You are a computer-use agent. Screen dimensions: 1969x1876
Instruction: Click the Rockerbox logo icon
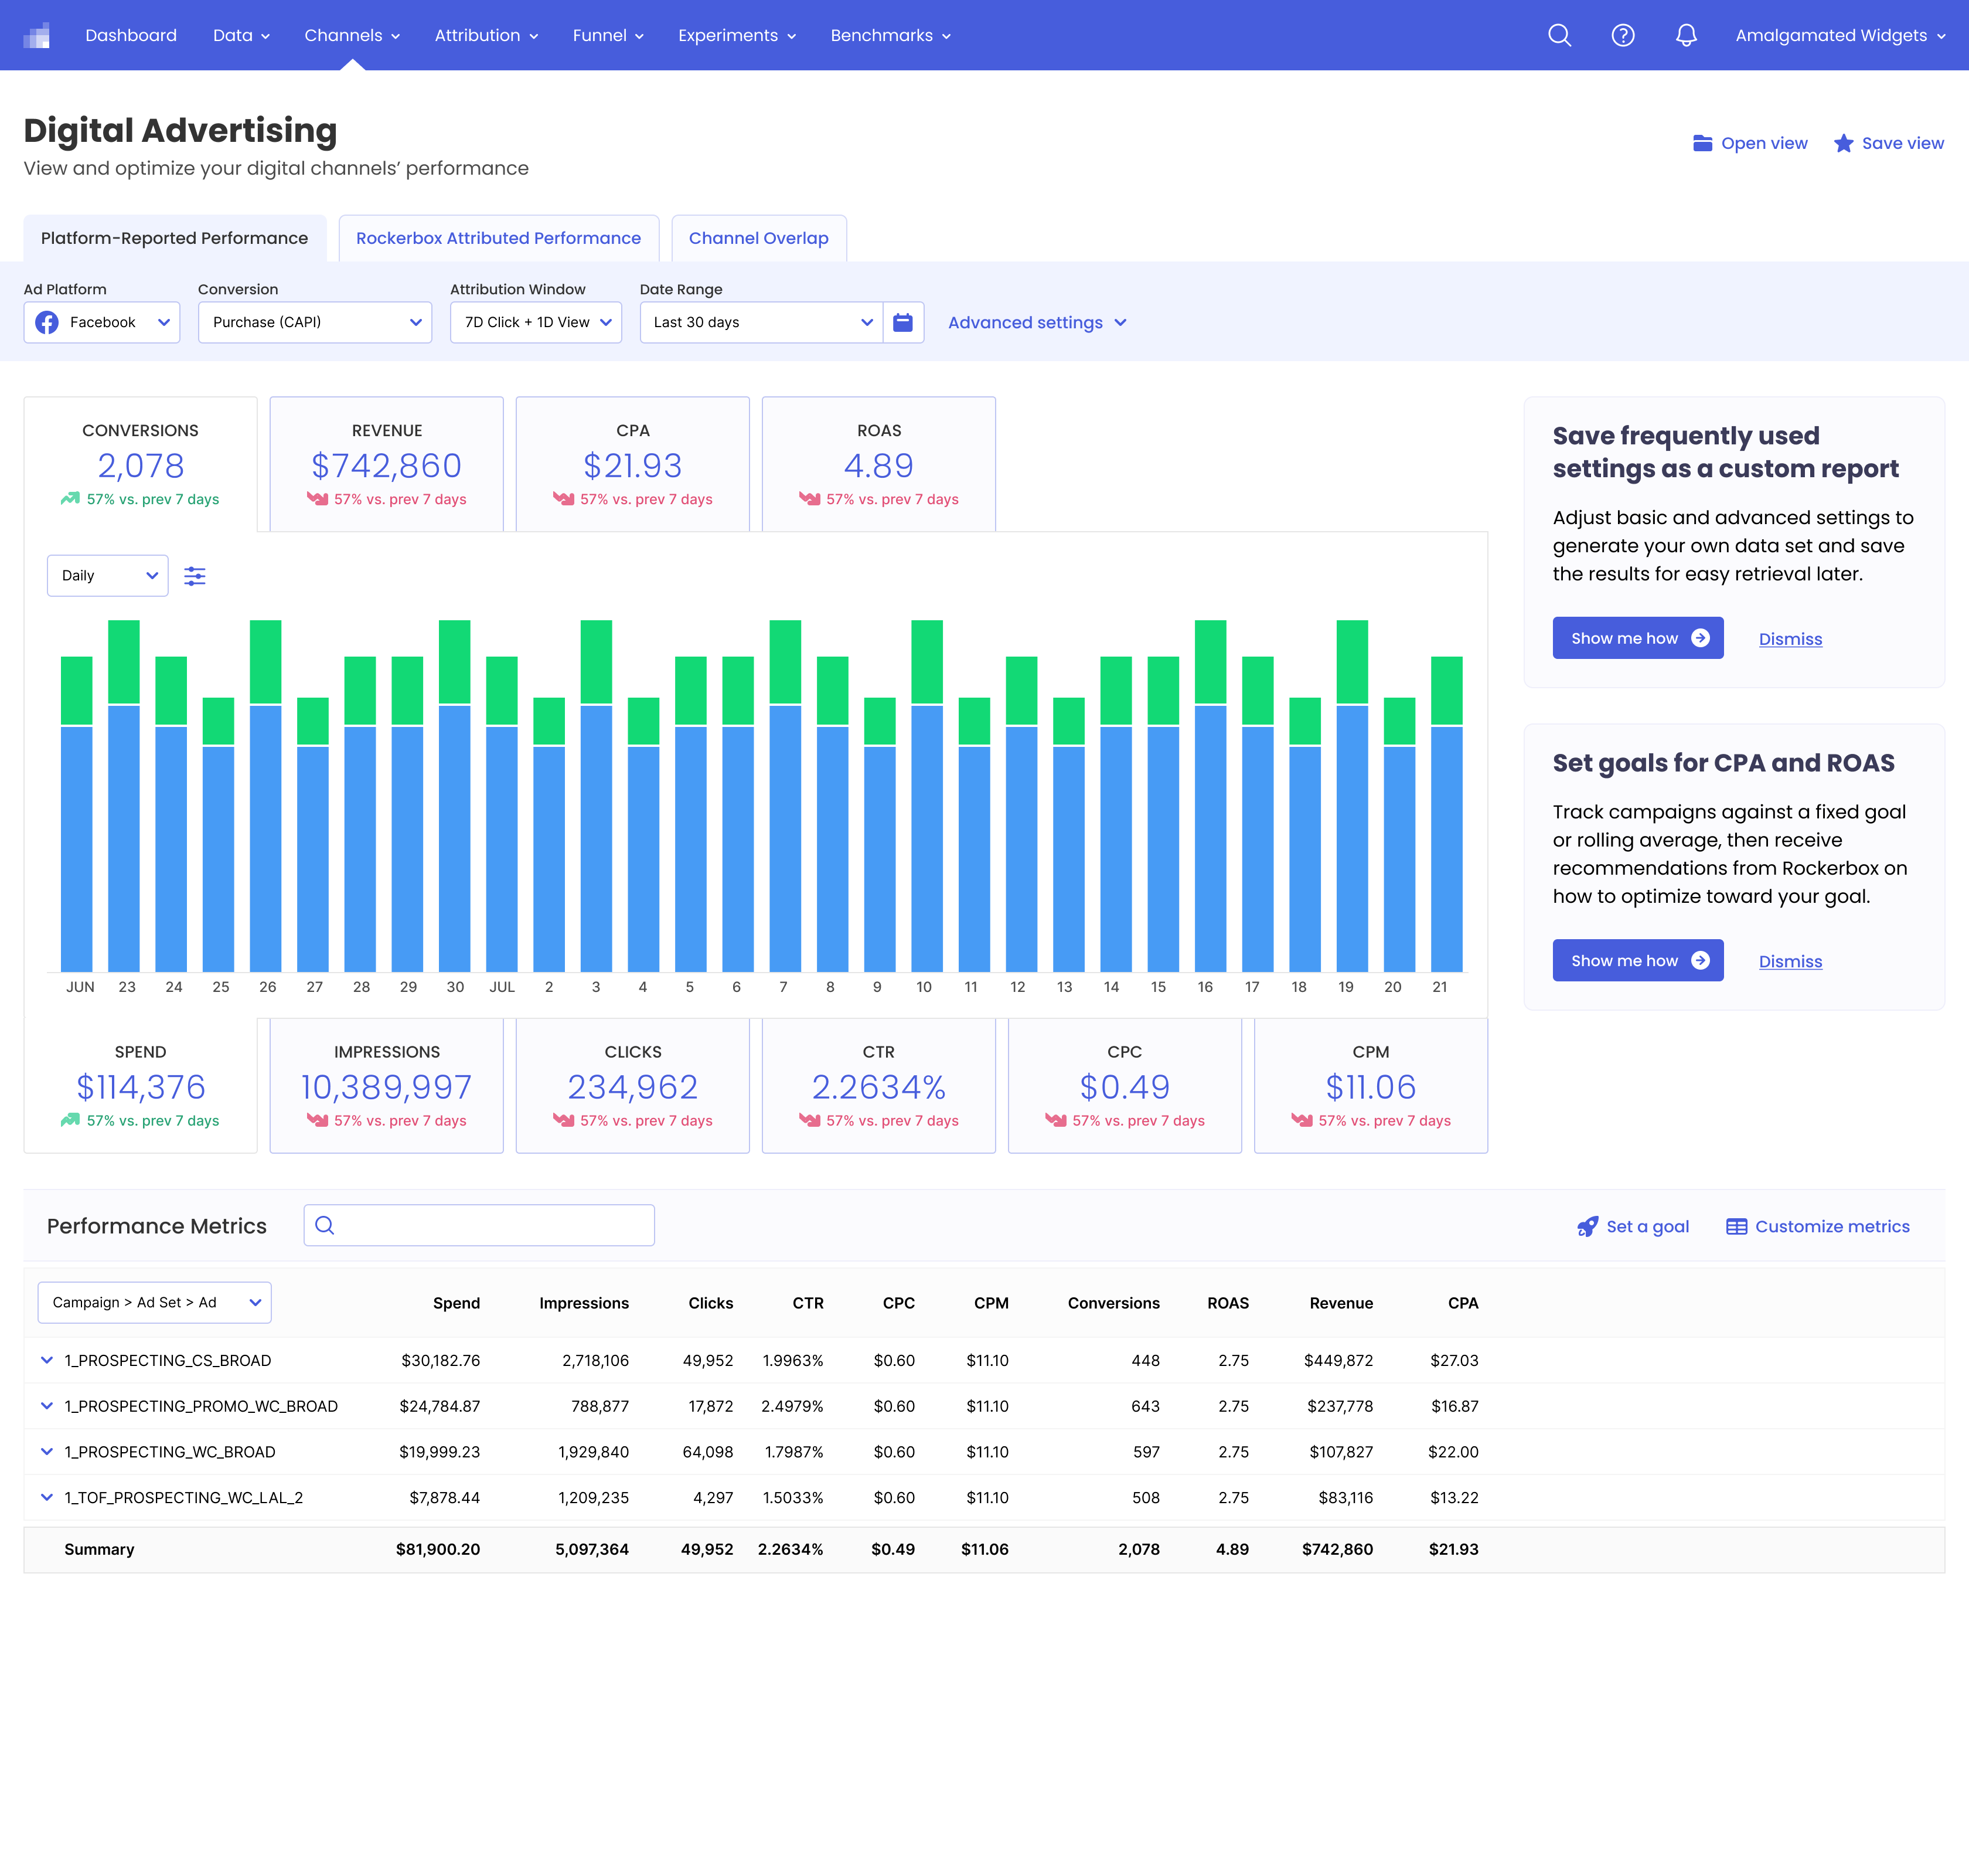point(37,35)
